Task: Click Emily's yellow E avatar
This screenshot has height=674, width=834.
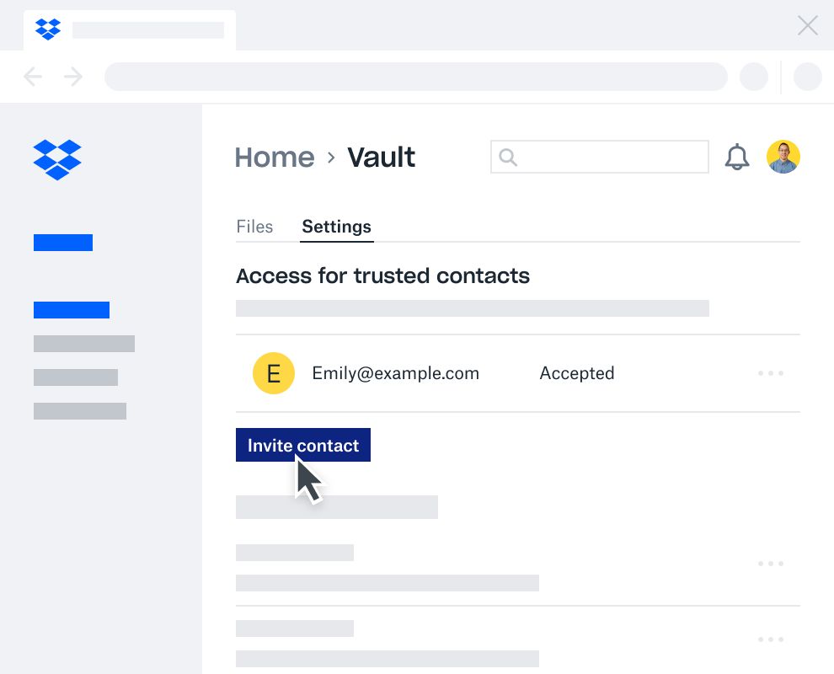Action: tap(274, 373)
